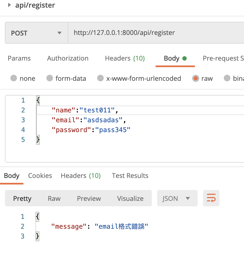Show the Raw response view
The image size is (244, 274).
tap(54, 198)
